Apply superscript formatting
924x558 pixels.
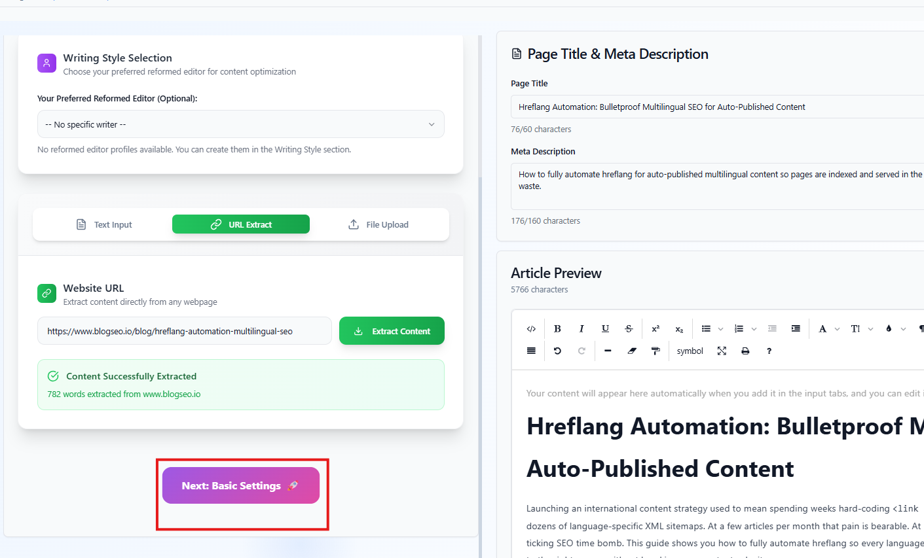click(x=656, y=329)
